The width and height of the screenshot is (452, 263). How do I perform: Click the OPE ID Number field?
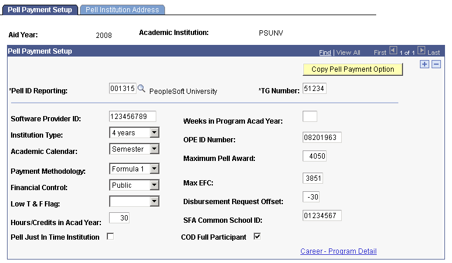322,138
